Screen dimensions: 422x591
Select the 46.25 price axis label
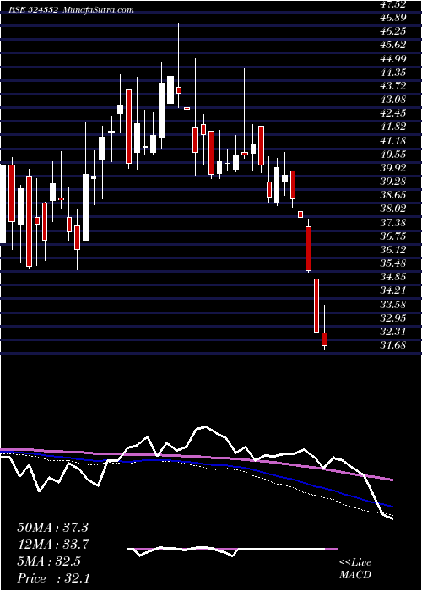pyautogui.click(x=393, y=31)
